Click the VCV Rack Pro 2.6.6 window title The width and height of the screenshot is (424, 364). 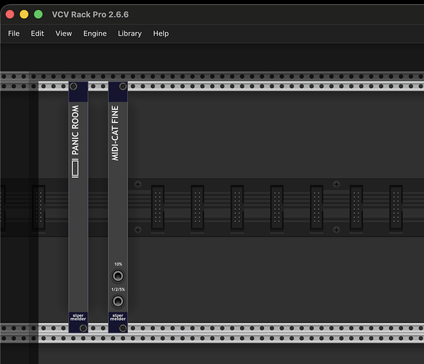90,15
